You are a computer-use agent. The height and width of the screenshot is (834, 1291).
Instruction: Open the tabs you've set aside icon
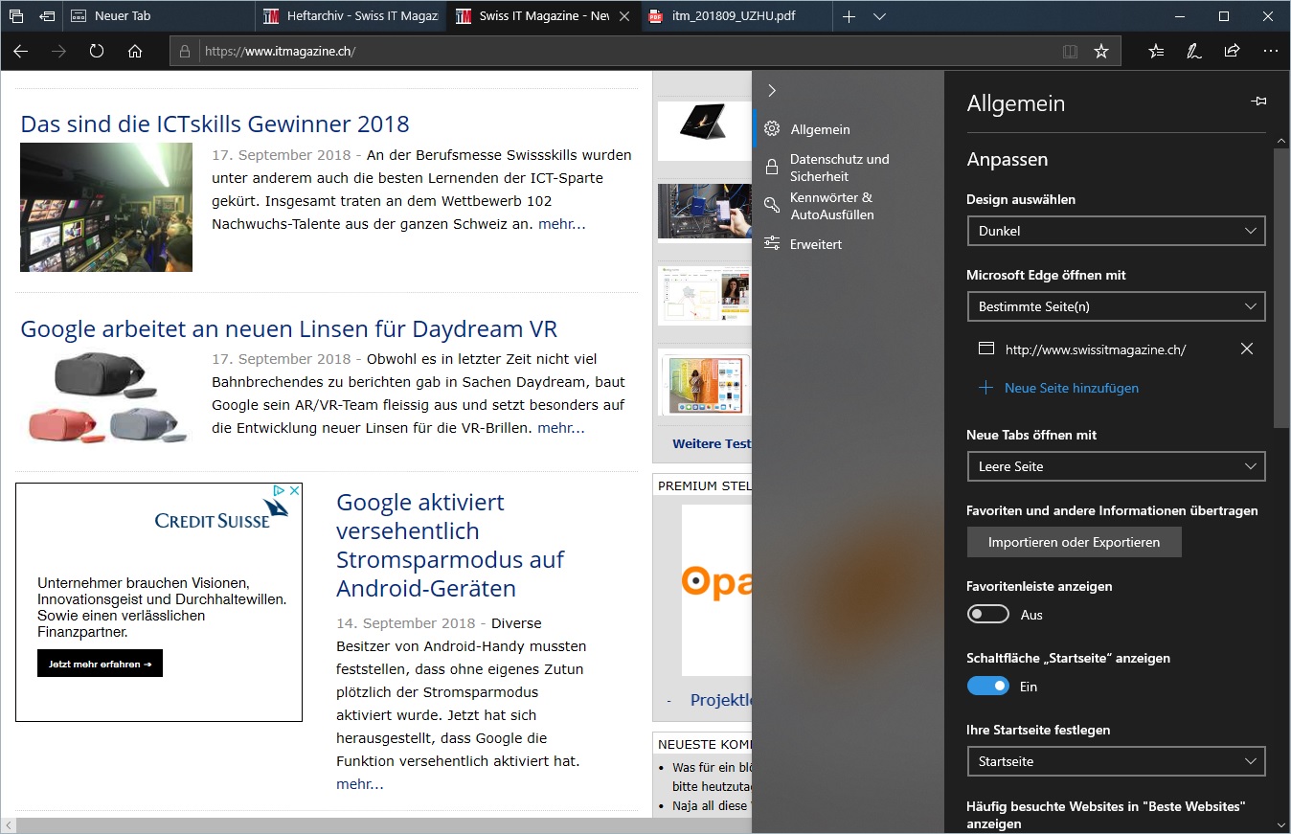pos(16,16)
